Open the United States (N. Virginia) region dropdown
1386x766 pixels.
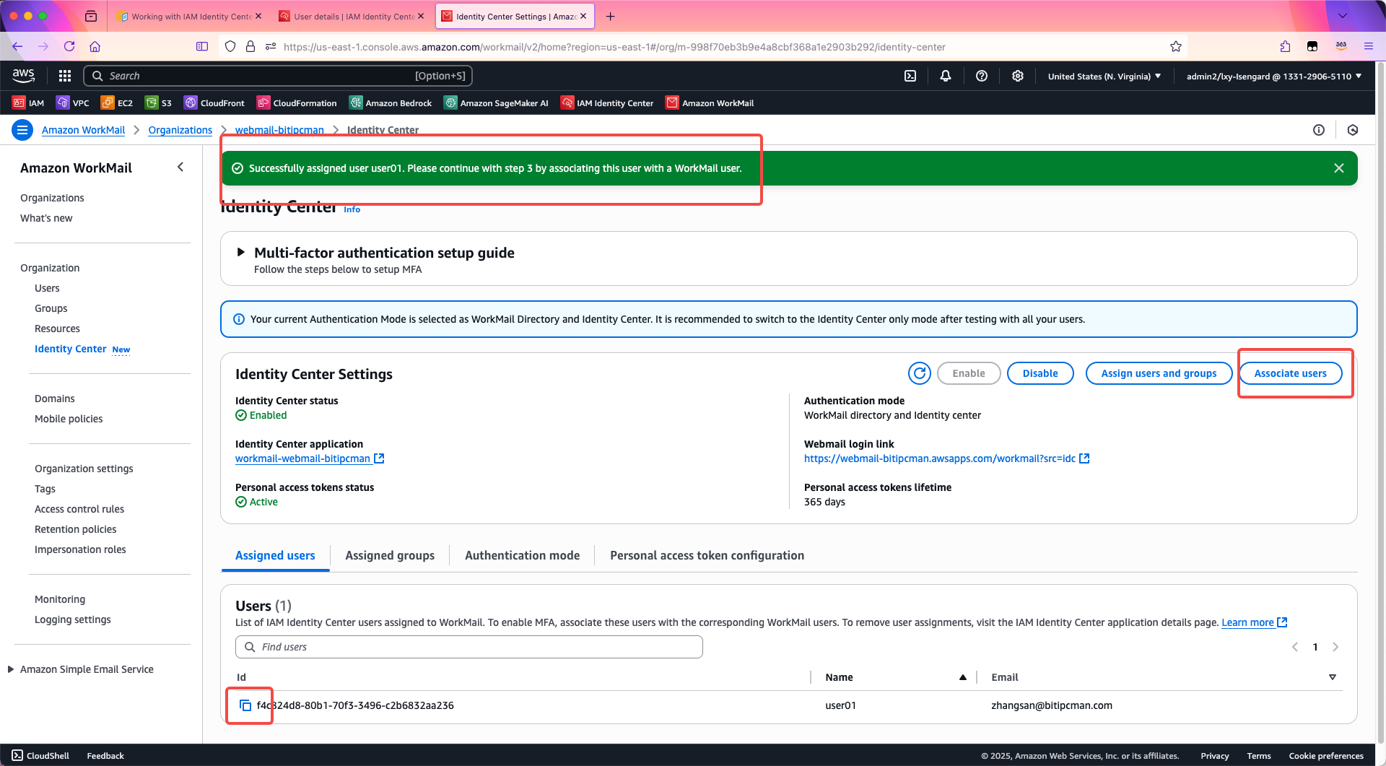[1104, 76]
